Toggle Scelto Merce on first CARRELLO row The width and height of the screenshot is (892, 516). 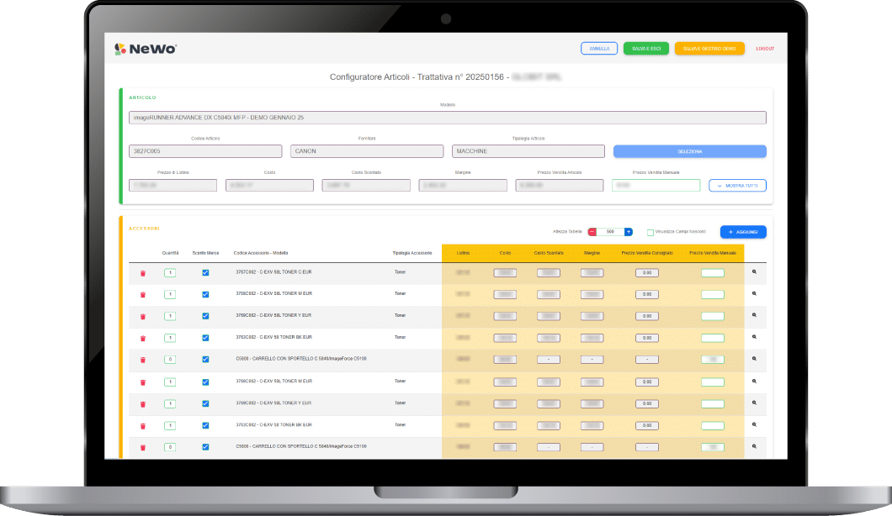point(205,360)
